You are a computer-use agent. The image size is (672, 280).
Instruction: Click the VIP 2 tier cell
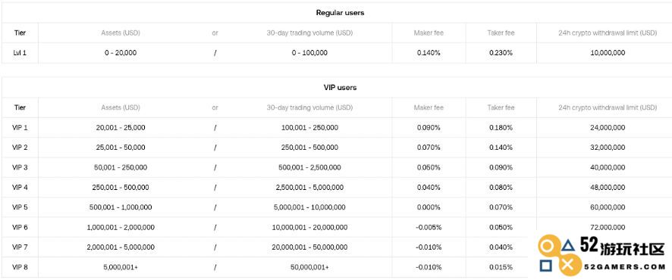click(20, 148)
